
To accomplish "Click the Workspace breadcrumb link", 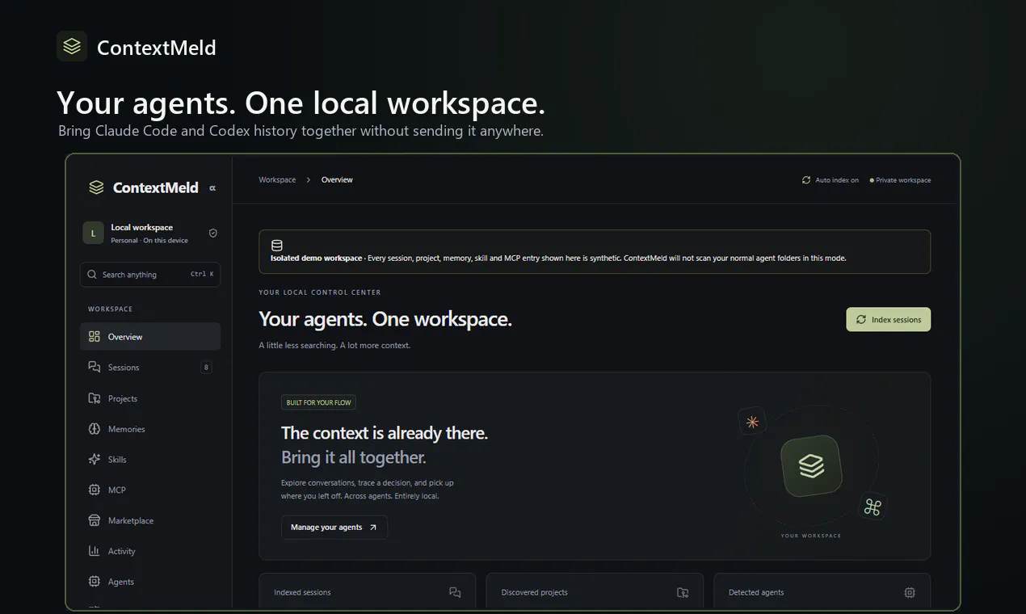I will pos(277,180).
